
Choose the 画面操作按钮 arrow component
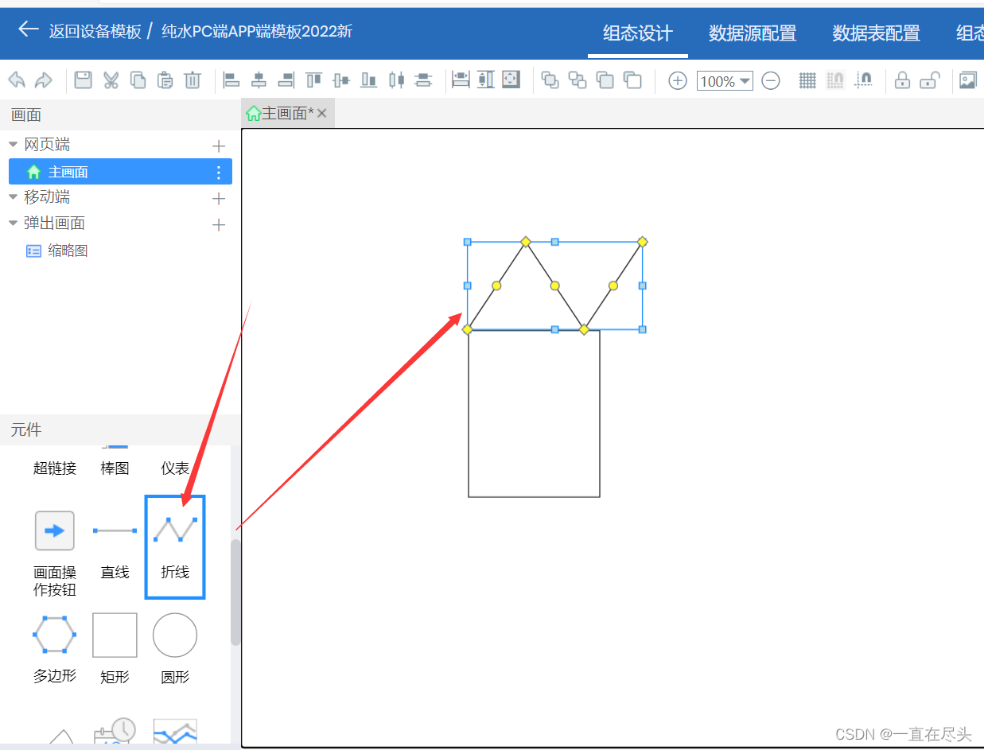point(55,530)
